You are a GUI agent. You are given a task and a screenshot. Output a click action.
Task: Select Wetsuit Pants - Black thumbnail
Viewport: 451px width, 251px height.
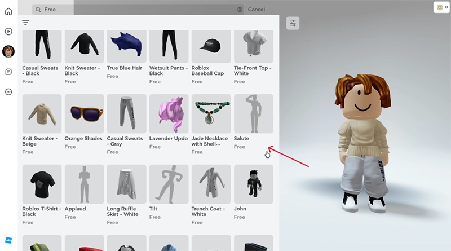pyautogui.click(x=169, y=46)
